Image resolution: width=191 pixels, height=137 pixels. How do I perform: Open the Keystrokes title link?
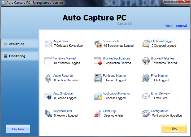(x=60, y=41)
